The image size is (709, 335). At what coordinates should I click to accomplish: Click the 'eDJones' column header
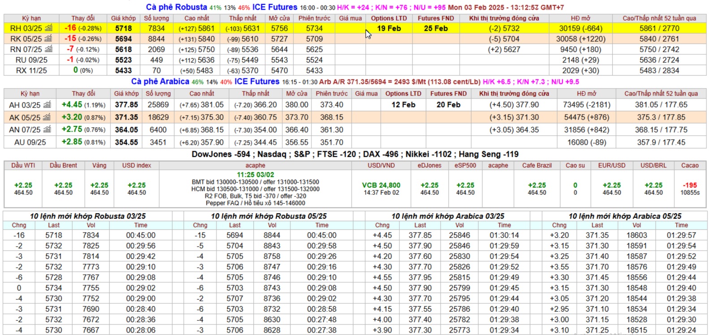click(x=429, y=165)
